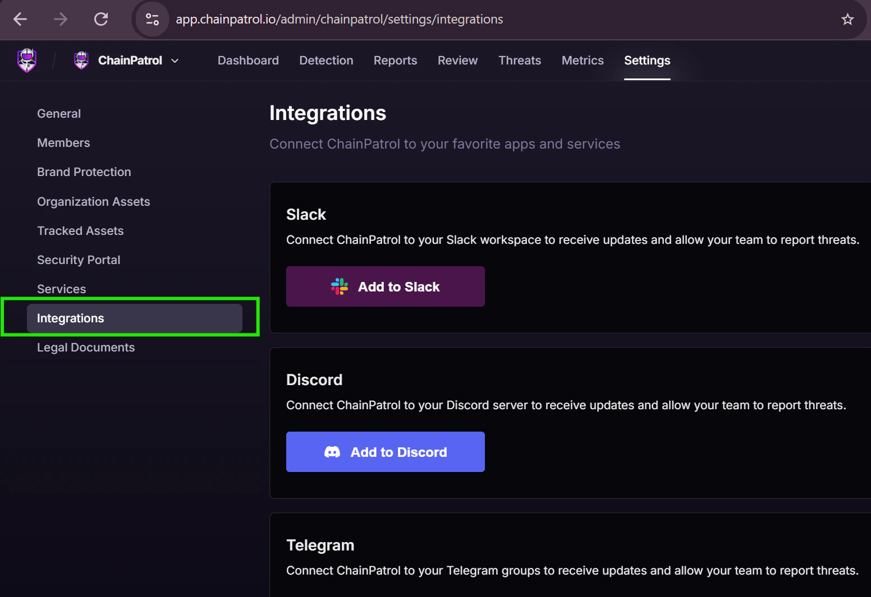
Task: Open Brand Protection settings
Action: tap(84, 172)
